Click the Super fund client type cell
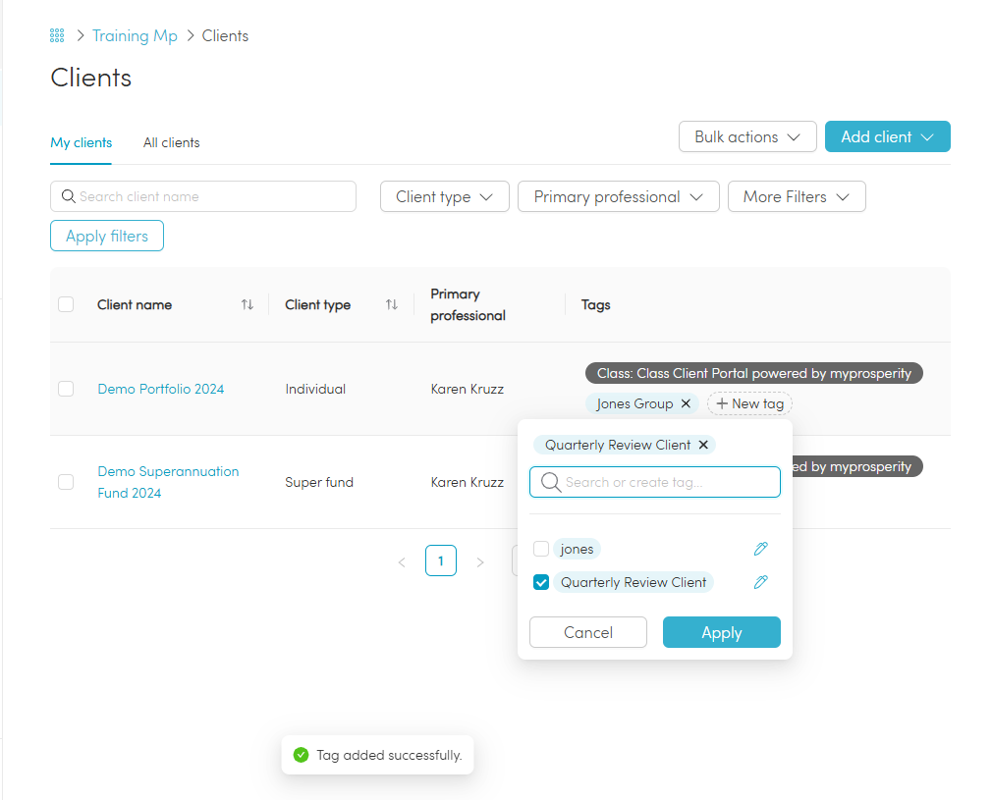This screenshot has width=992, height=800. 319,482
